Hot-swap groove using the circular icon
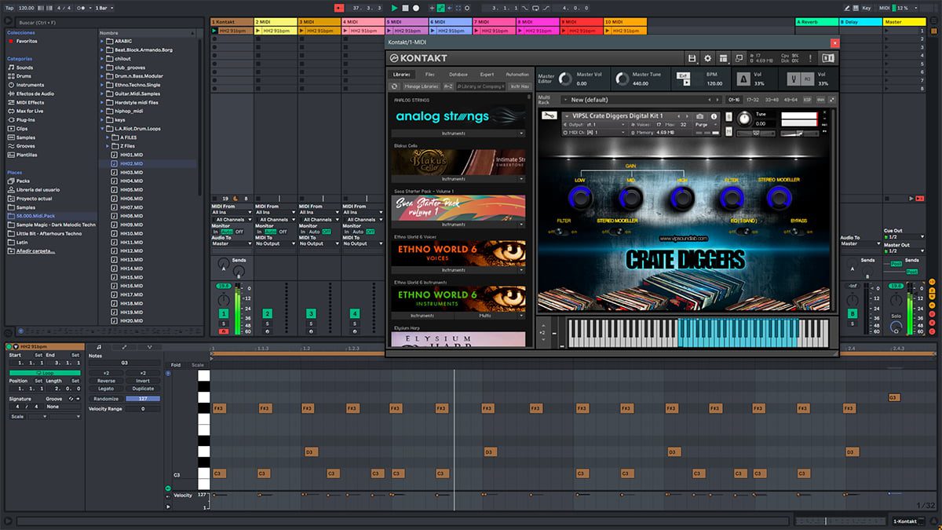This screenshot has height=530, width=942. (x=70, y=399)
